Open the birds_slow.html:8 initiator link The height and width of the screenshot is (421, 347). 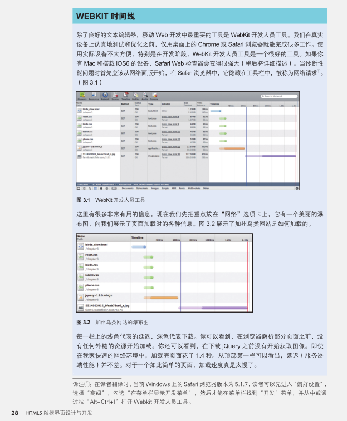[x=170, y=117]
